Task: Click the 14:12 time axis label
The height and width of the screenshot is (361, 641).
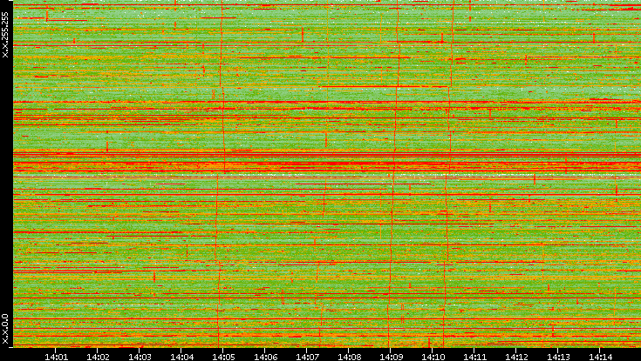Action: [516, 357]
